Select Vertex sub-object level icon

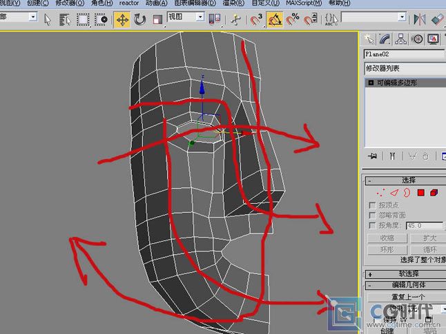click(380, 193)
